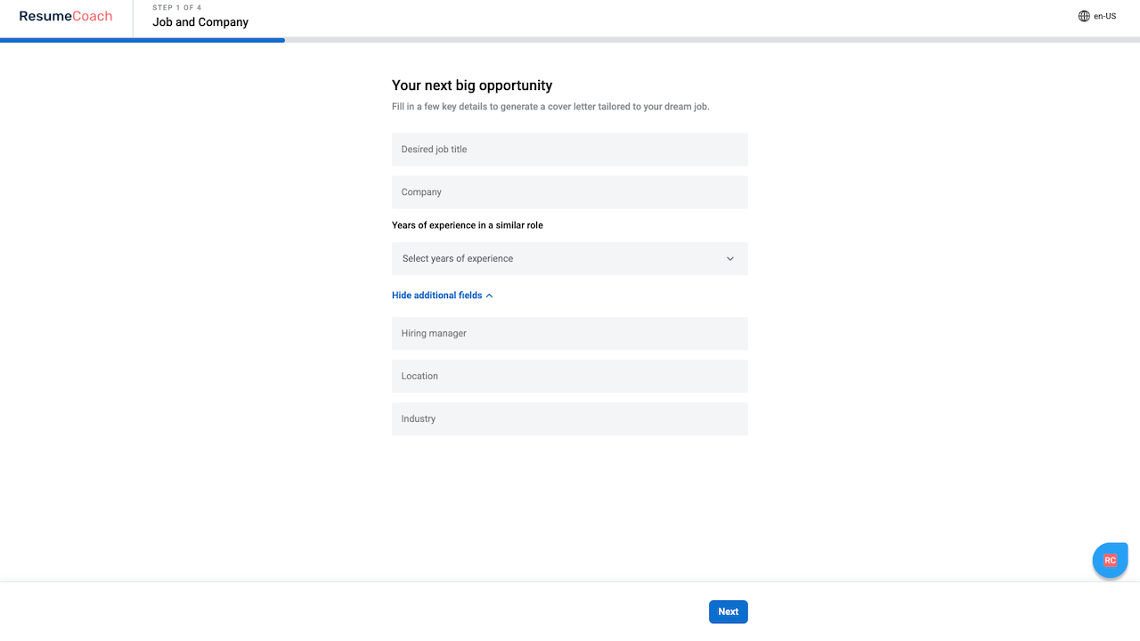Select the Hiring manager input
This screenshot has width=1140, height=641.
[569, 334]
